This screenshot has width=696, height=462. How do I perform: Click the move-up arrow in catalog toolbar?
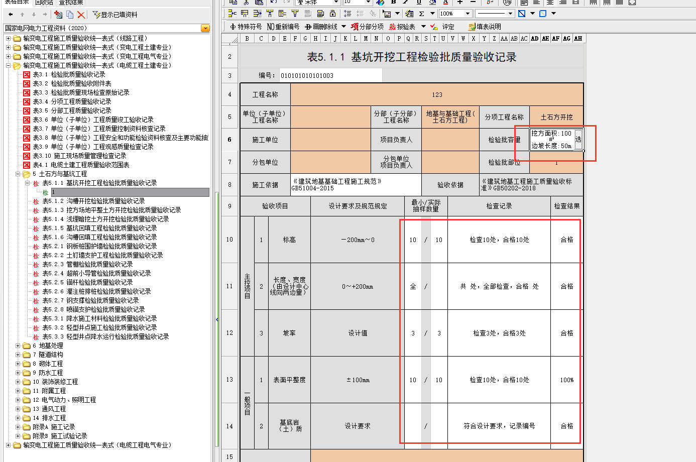[22, 15]
